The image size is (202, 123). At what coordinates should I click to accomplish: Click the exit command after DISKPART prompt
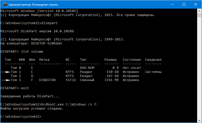point(25,88)
